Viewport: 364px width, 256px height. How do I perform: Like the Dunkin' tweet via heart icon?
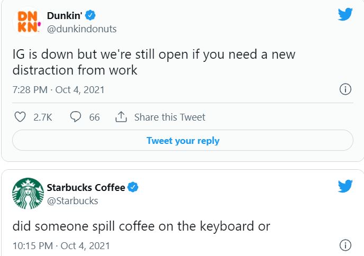tap(20, 117)
